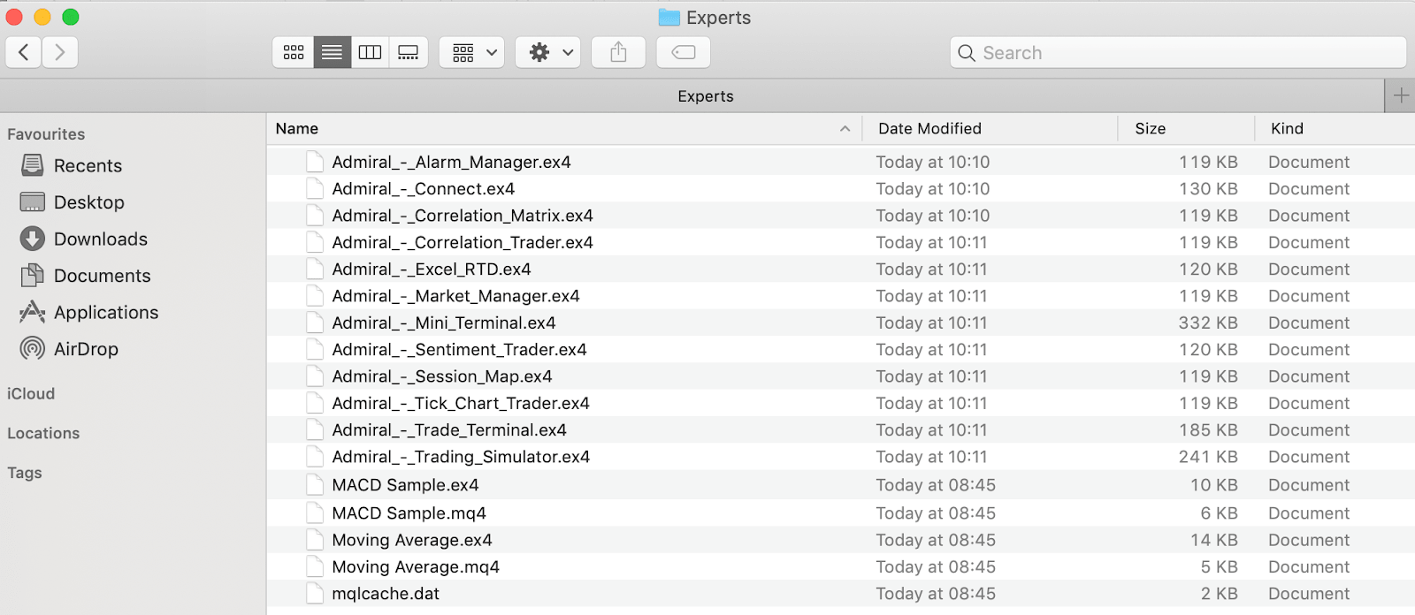Expand the Tags sidebar section
This screenshot has height=615, width=1415.
pyautogui.click(x=25, y=474)
